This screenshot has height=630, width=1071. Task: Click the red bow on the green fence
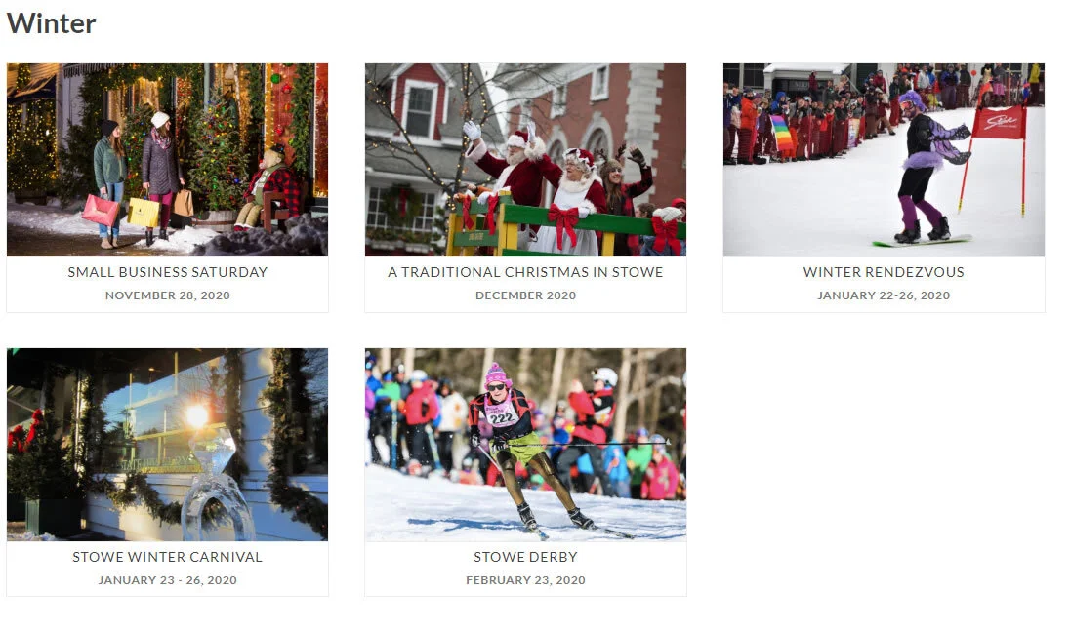(563, 224)
